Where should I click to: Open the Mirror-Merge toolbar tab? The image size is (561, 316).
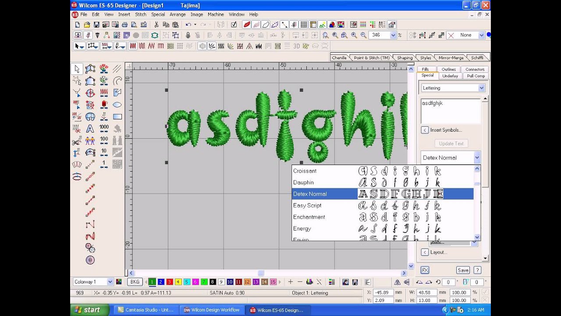point(451,57)
